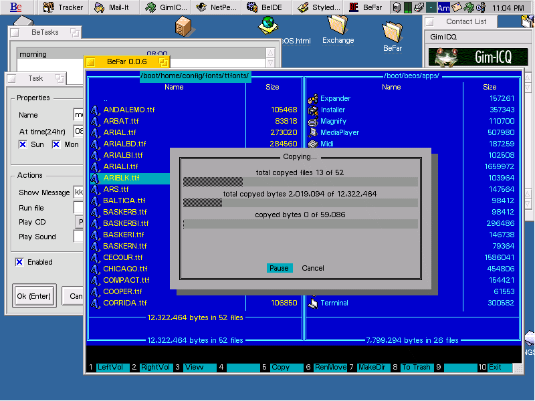The image size is (535, 401).
Task: Select BASKERB.ttf font icon
Action: [x=95, y=212]
